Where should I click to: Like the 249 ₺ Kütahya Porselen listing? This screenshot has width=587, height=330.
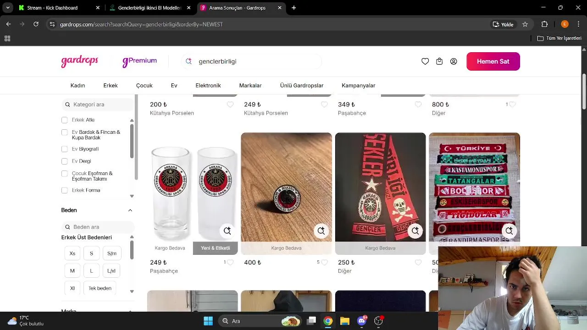click(x=324, y=104)
